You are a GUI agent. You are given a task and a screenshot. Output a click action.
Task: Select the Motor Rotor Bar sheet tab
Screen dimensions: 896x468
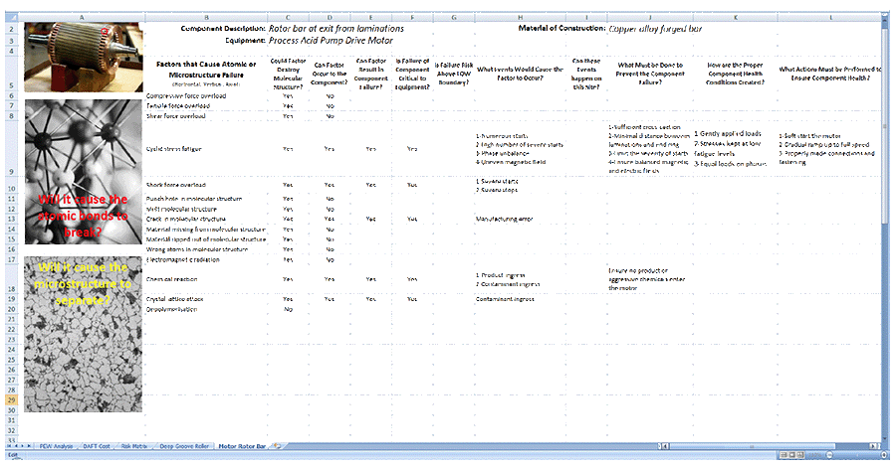(x=242, y=446)
